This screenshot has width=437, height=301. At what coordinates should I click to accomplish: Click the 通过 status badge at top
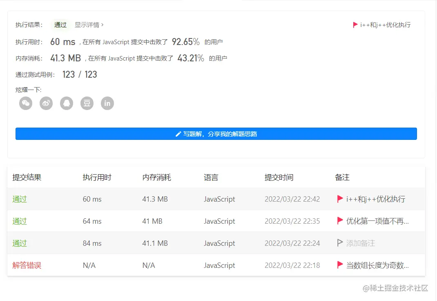click(x=60, y=25)
